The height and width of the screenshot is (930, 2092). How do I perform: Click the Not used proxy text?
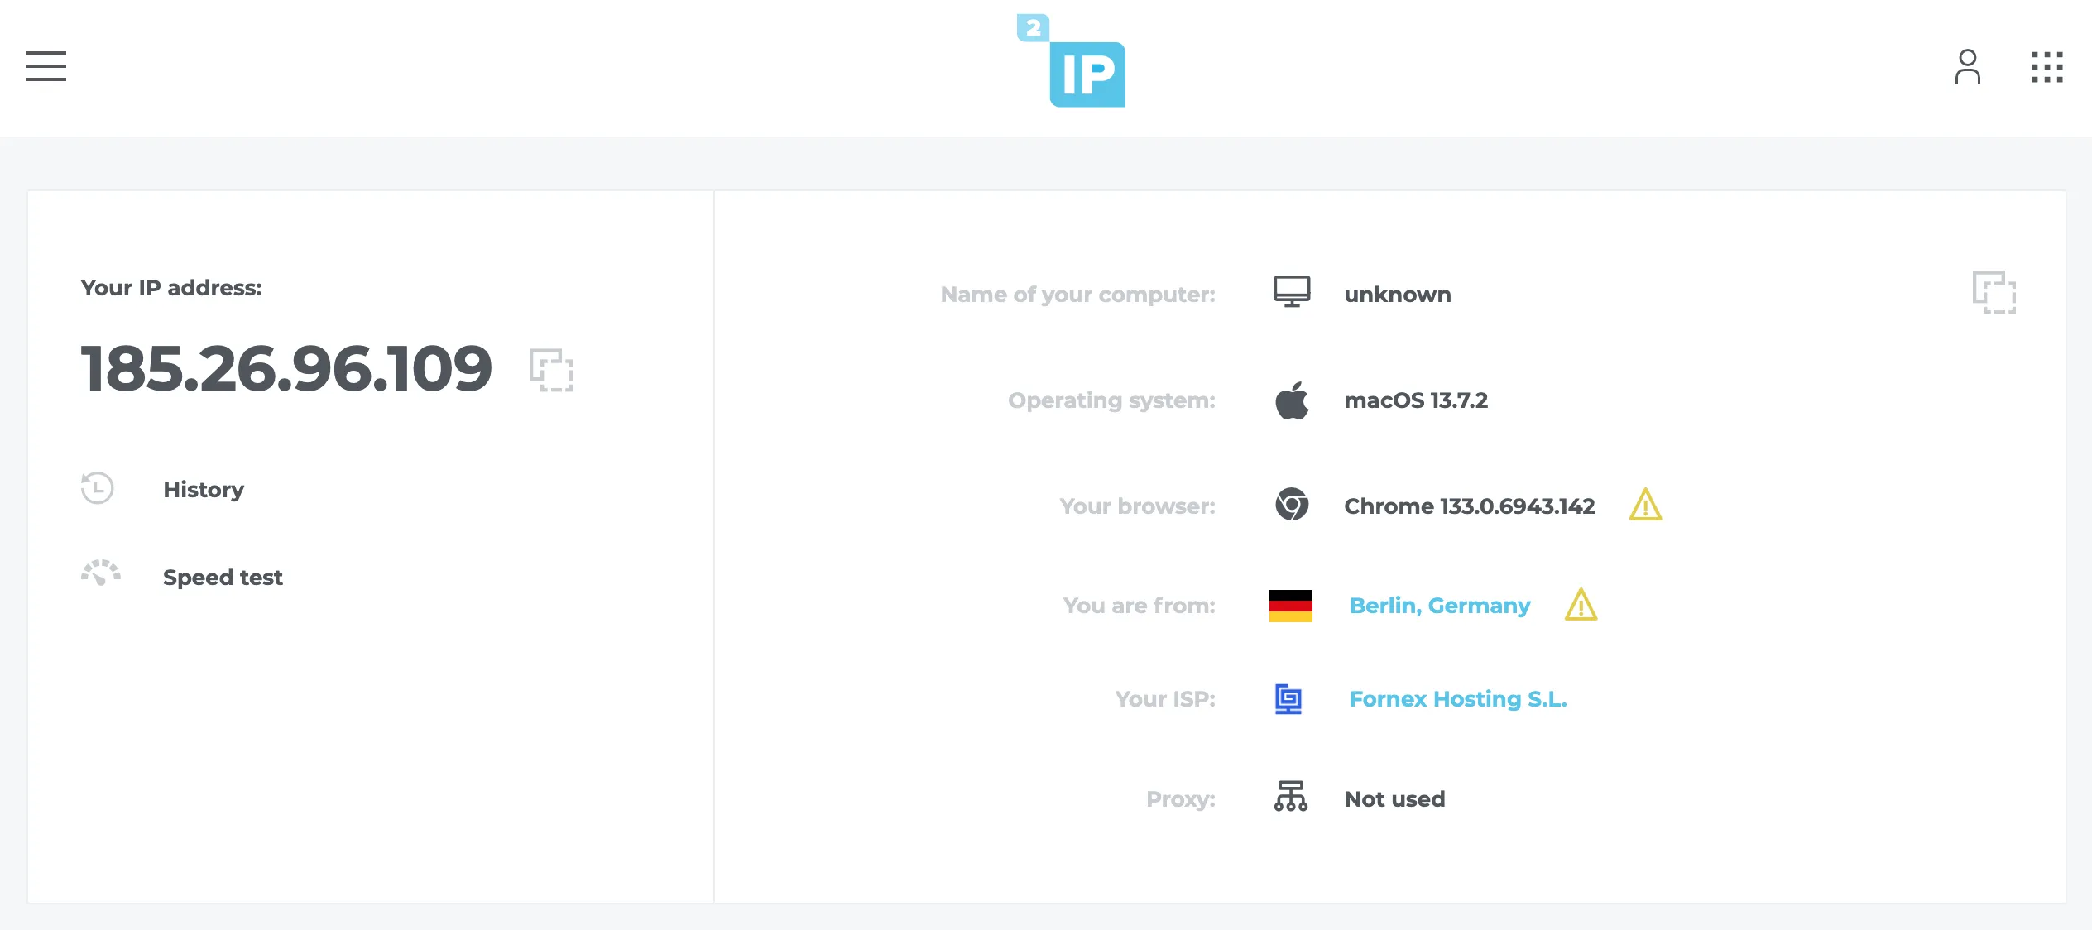1394,799
